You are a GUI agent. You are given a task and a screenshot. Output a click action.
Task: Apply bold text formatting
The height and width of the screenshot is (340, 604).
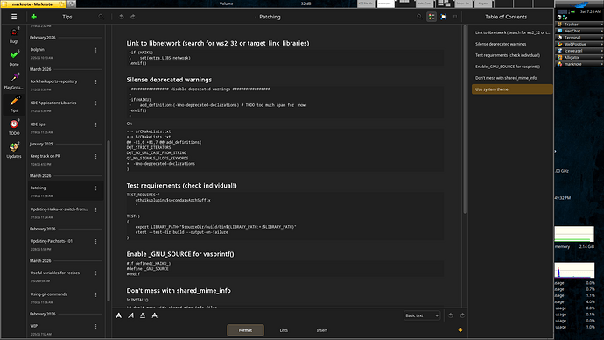click(119, 315)
